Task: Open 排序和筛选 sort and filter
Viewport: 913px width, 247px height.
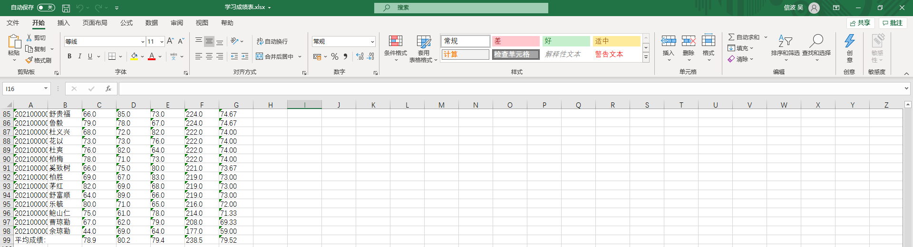Action: tap(785, 48)
